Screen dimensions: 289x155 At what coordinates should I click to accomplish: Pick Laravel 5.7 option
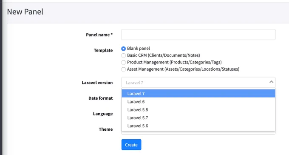[x=198, y=118]
